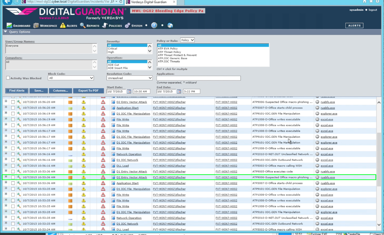Click yellow warning icon of 10:53:36 D1 Entry Vector Attack

click(83, 172)
